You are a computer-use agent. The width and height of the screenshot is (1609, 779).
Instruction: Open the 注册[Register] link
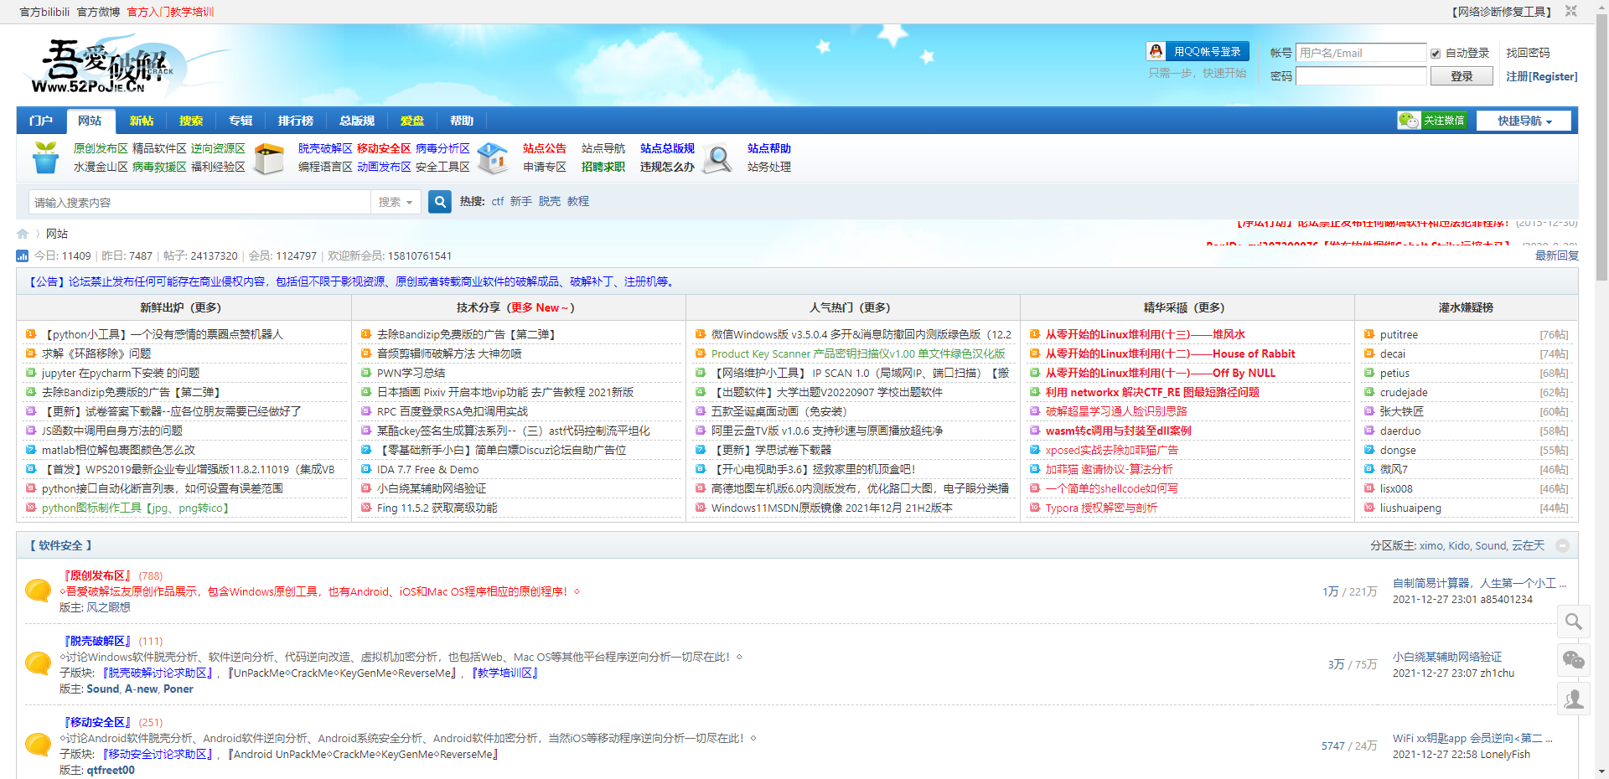(x=1541, y=76)
